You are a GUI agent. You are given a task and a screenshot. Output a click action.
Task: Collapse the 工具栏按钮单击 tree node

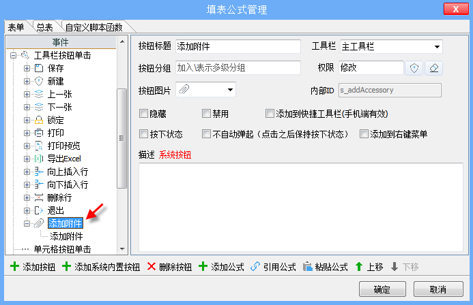[13, 55]
